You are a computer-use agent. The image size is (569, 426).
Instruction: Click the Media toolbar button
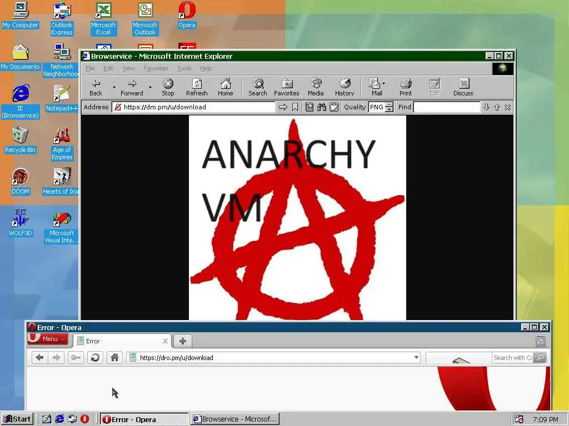click(316, 87)
